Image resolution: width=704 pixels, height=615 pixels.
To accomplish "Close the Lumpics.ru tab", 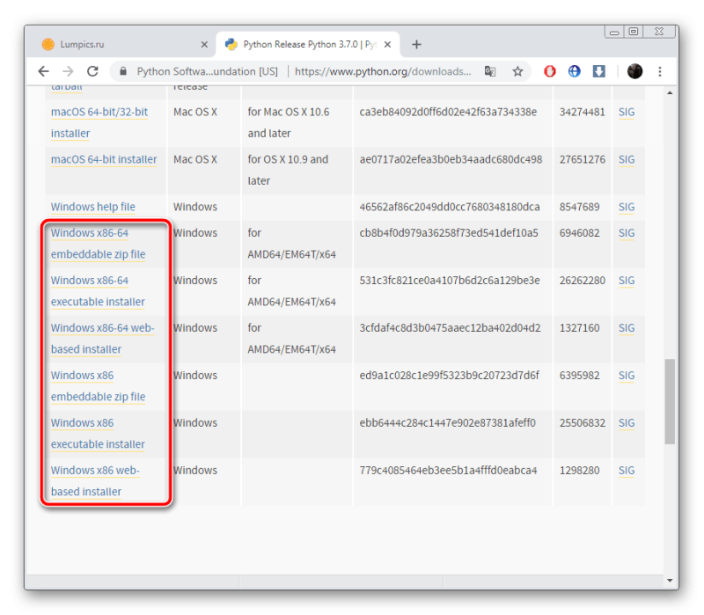I will click(204, 45).
